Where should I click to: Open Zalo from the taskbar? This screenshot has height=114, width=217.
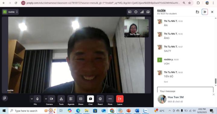pos(145,111)
